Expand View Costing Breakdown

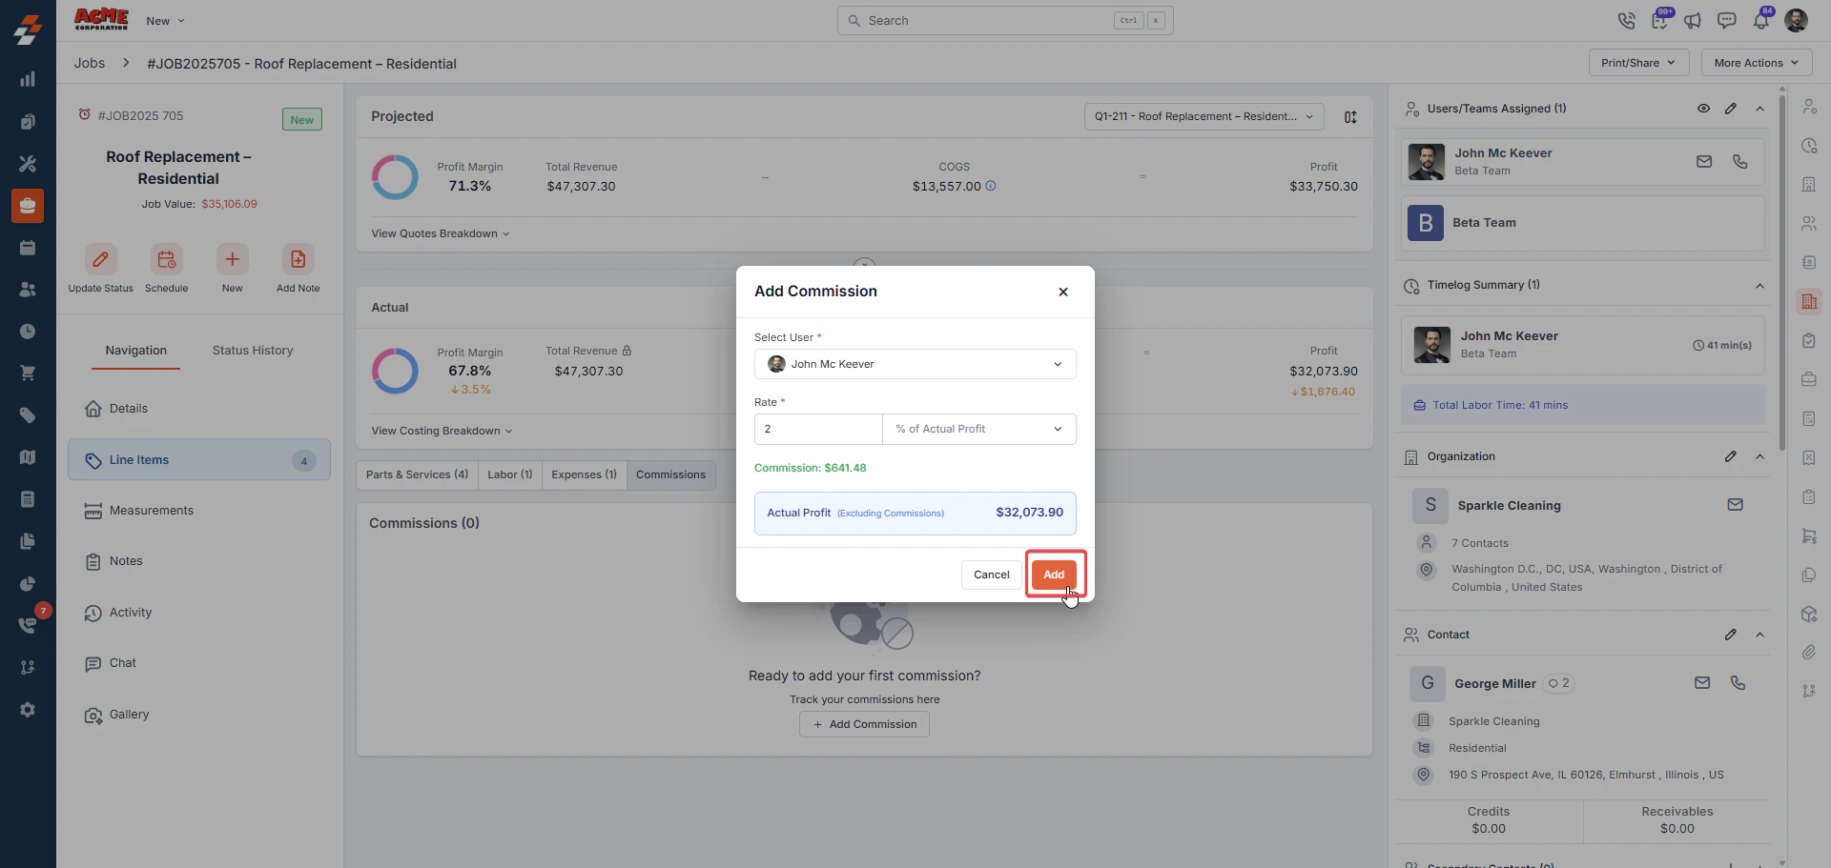pos(442,431)
